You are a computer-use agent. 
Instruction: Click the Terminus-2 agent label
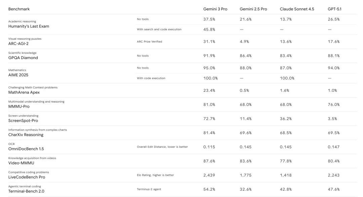149,189
